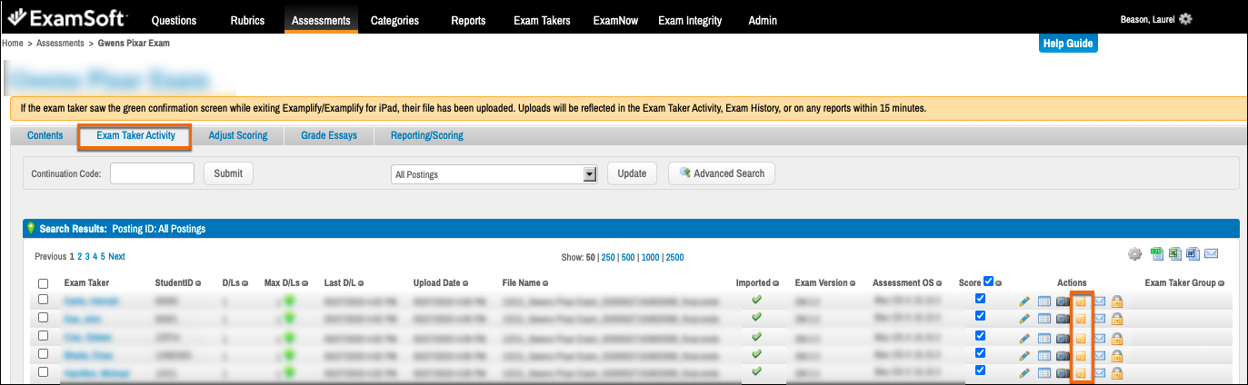Jump to results page 3

click(x=87, y=257)
